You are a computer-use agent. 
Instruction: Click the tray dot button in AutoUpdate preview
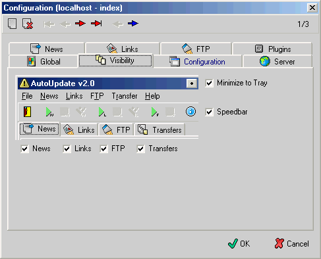click(x=192, y=83)
